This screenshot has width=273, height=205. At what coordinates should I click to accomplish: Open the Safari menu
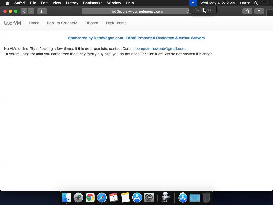[x=20, y=3]
